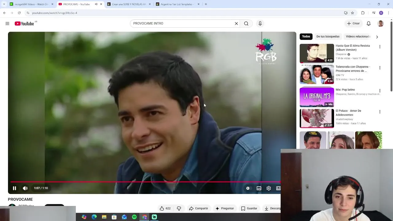Reload the page
393x221 pixels.
point(19,13)
